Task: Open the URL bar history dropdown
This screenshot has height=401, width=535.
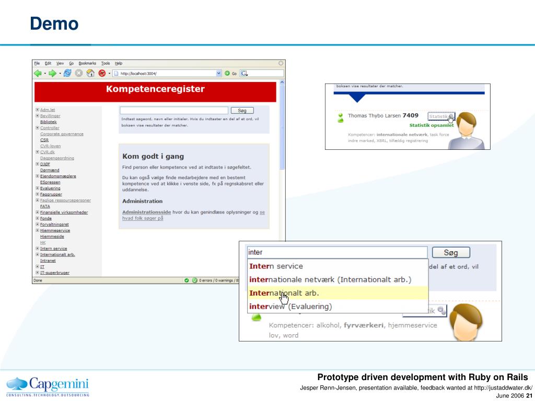Action: tap(219, 73)
